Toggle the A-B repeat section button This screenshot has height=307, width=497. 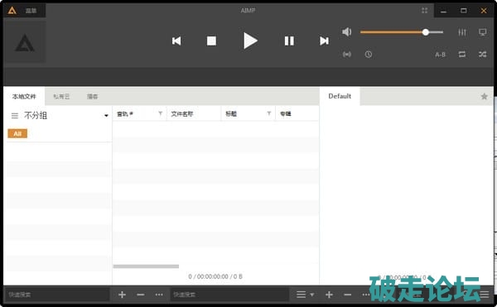pos(441,55)
